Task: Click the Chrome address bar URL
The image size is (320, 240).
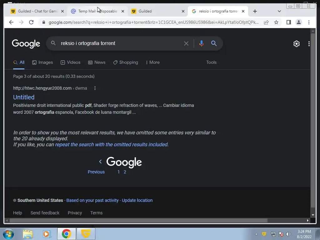Action: pos(153,22)
